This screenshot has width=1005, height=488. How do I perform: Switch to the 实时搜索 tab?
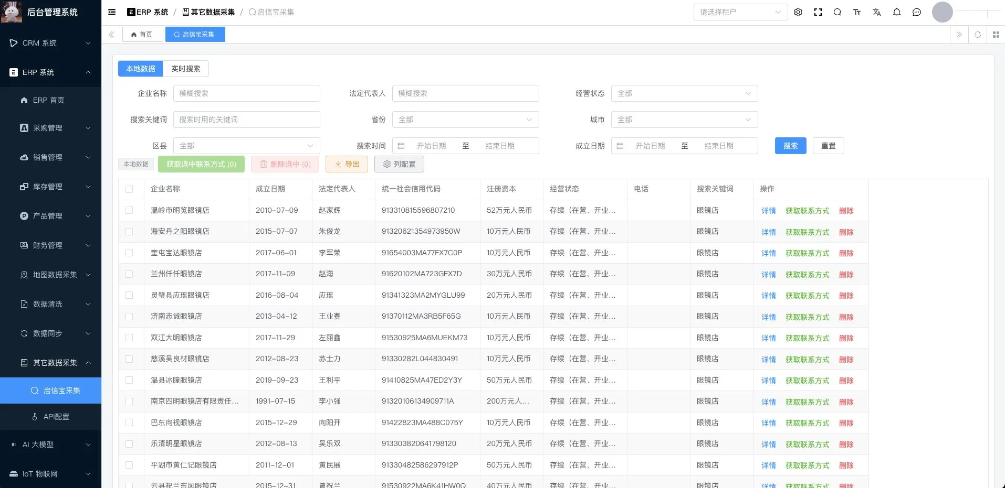(x=185, y=69)
